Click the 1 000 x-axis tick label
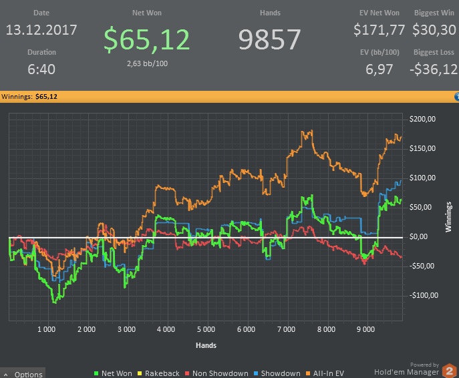This screenshot has height=378, width=459. 46,329
